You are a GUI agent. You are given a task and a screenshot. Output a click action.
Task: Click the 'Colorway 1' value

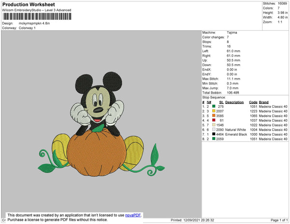click(x=27, y=28)
